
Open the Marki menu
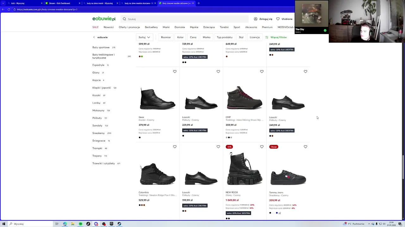pyautogui.click(x=166, y=27)
